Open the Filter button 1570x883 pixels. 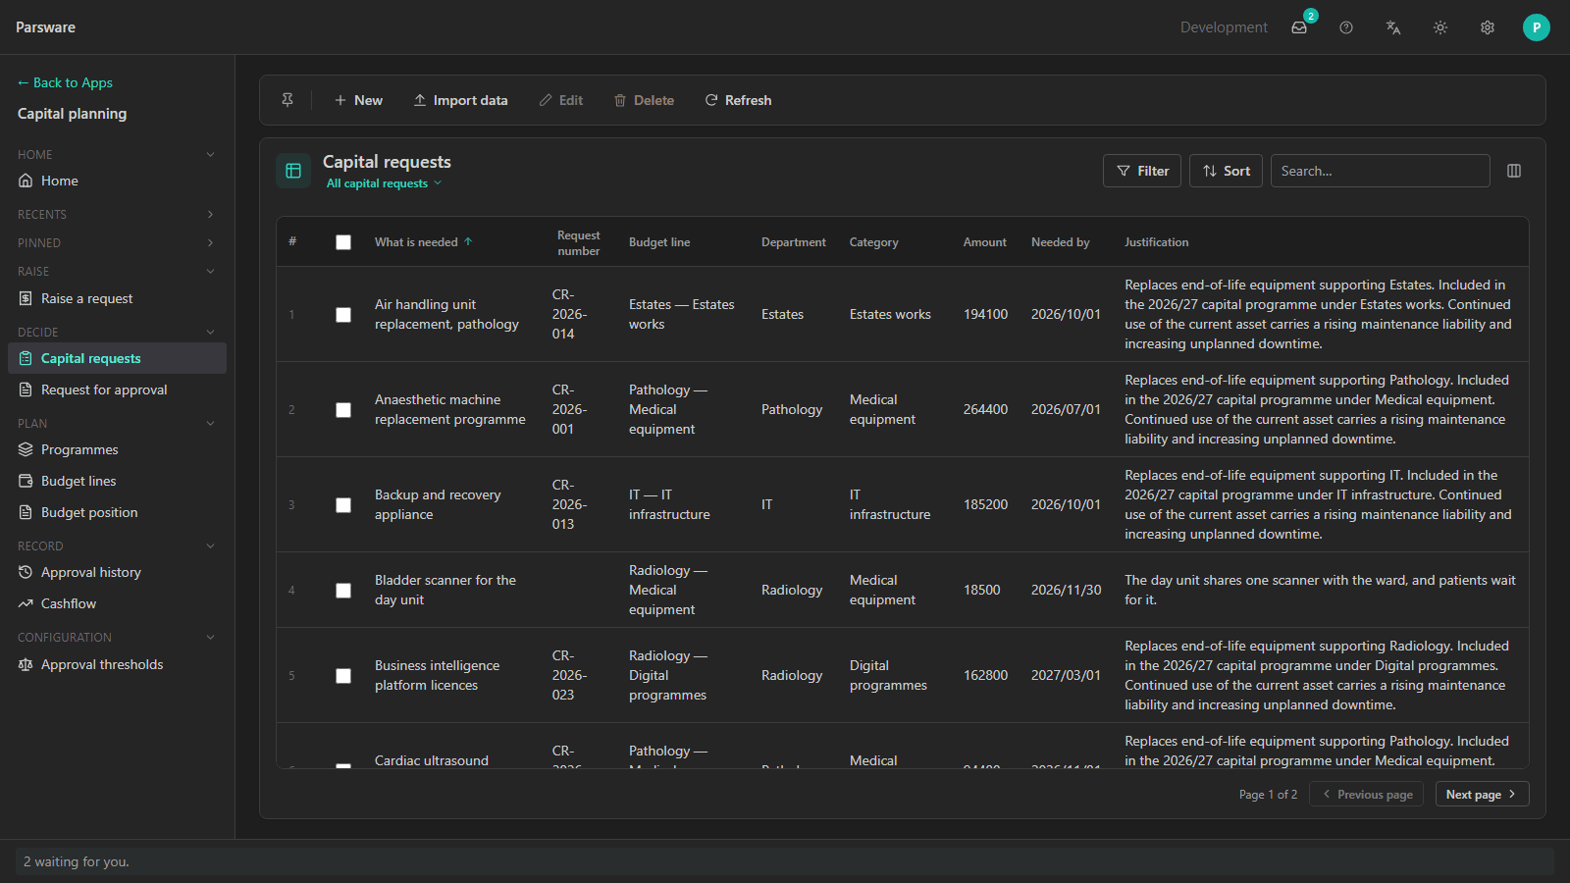coord(1142,171)
